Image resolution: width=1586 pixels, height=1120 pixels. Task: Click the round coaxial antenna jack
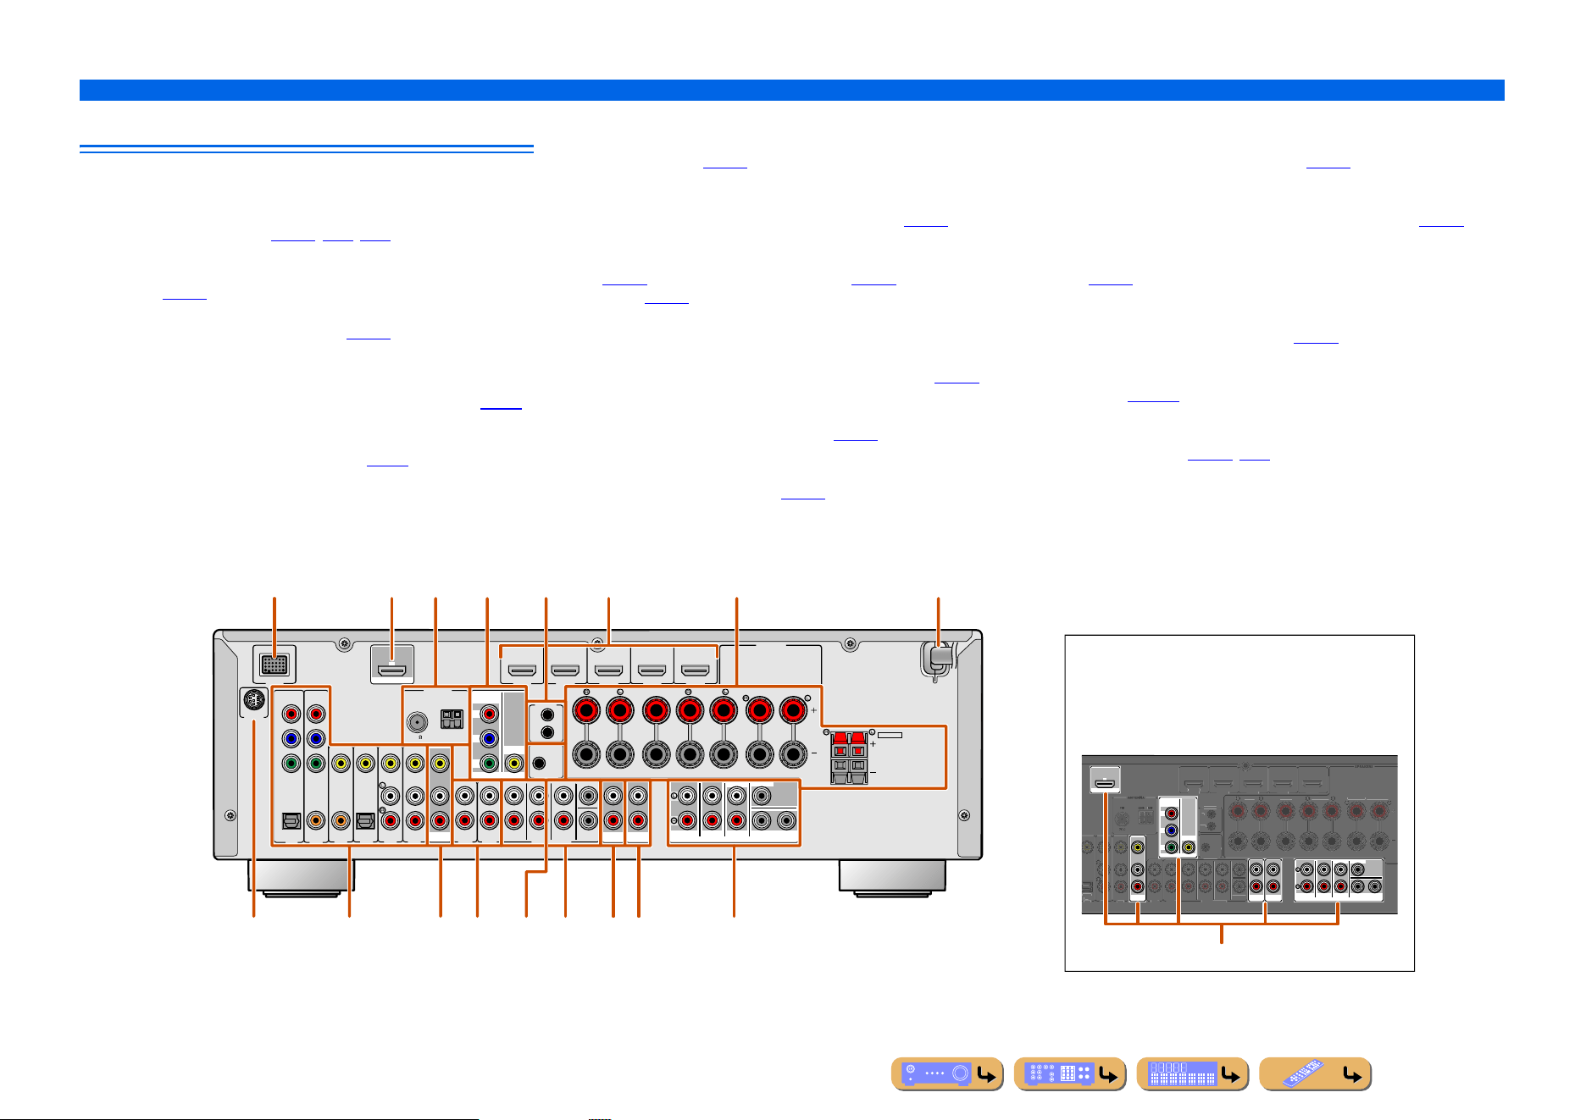pos(417,722)
